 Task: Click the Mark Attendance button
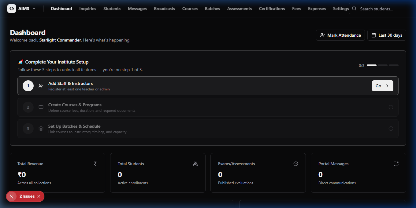click(340, 35)
